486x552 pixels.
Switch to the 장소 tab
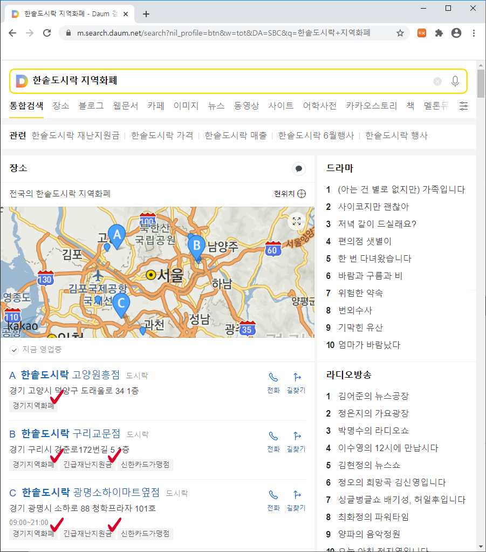pyautogui.click(x=61, y=106)
